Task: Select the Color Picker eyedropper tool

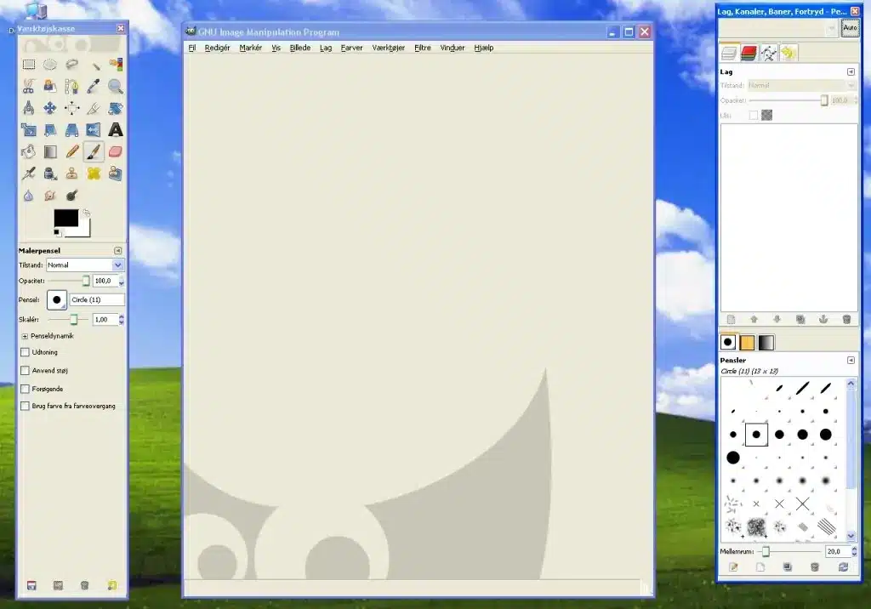Action: click(94, 86)
